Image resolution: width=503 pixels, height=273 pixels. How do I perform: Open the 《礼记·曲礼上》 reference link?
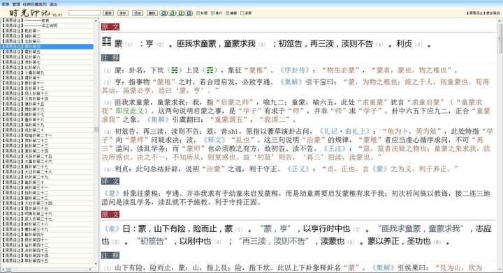[344, 132]
